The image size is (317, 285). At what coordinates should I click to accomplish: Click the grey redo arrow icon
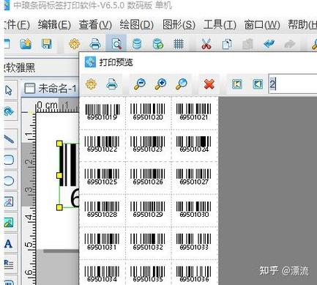point(290,44)
